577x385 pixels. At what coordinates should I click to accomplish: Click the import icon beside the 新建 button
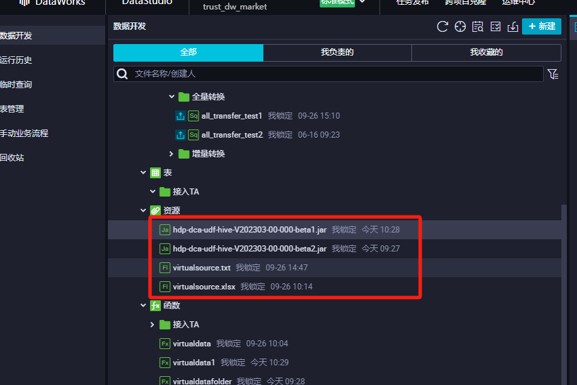[x=513, y=26]
